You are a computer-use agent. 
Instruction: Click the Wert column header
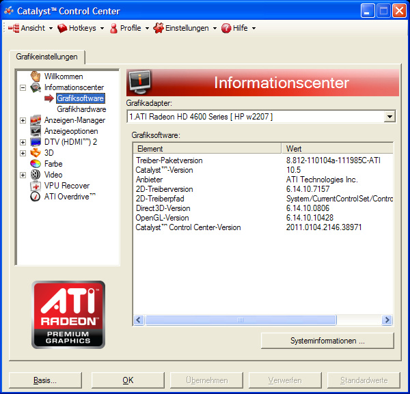(338, 148)
